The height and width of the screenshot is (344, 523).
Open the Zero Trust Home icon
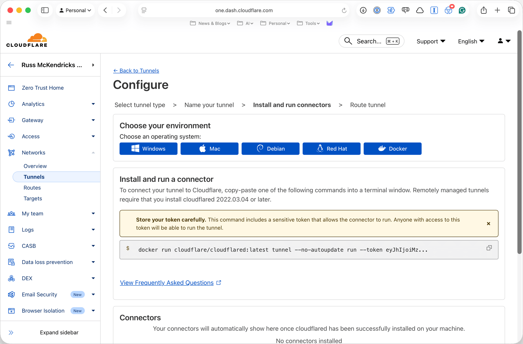click(11, 88)
